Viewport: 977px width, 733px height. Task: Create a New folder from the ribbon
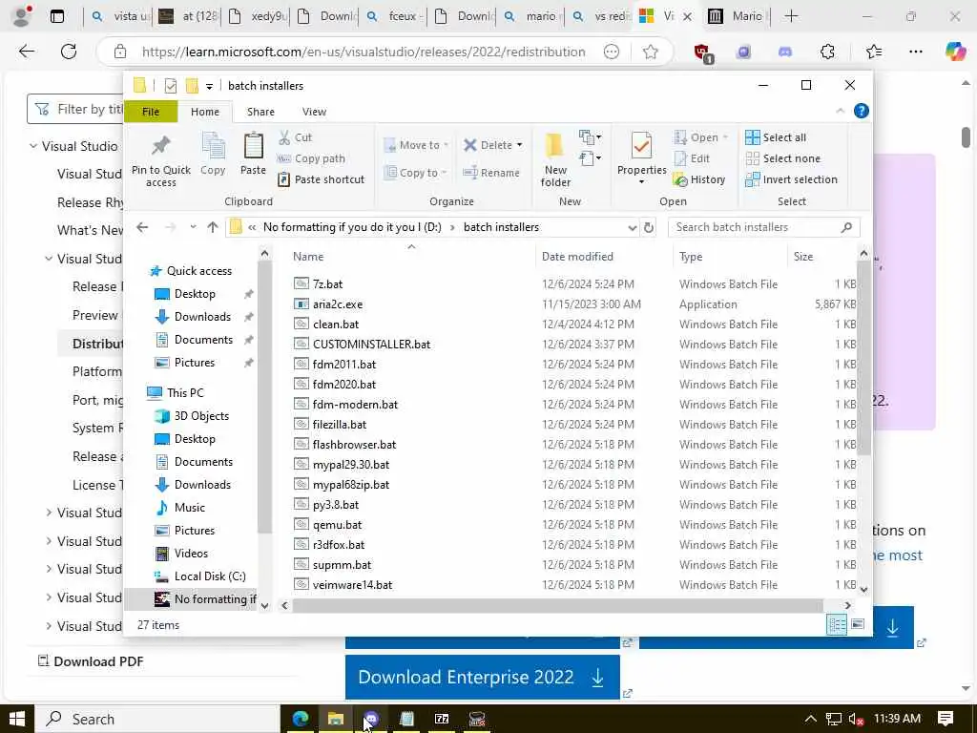click(555, 160)
